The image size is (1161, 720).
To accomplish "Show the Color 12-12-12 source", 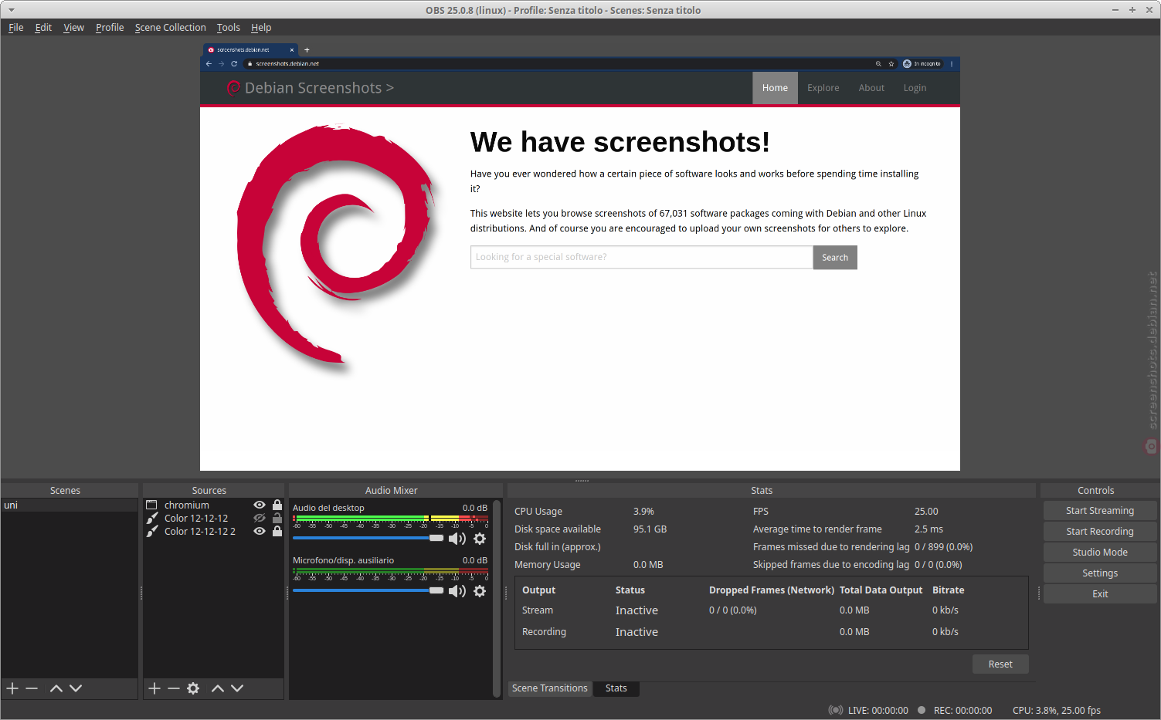I will (x=260, y=518).
